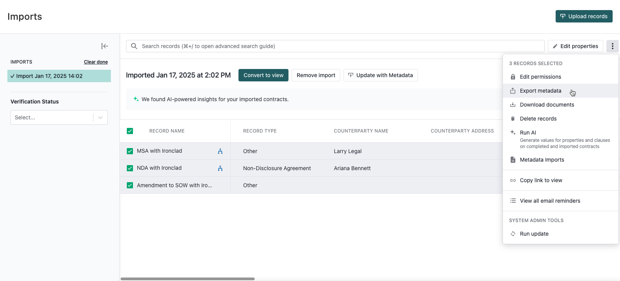Screen dimensions: 620x281
Task: Focus the Search records input field
Action: pos(335,46)
